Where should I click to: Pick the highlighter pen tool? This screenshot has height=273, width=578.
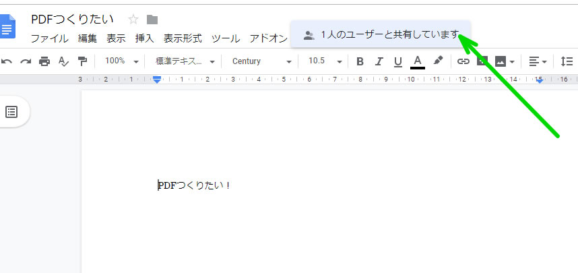click(x=438, y=61)
